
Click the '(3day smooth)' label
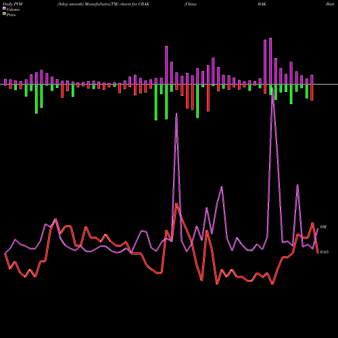coord(70,4)
